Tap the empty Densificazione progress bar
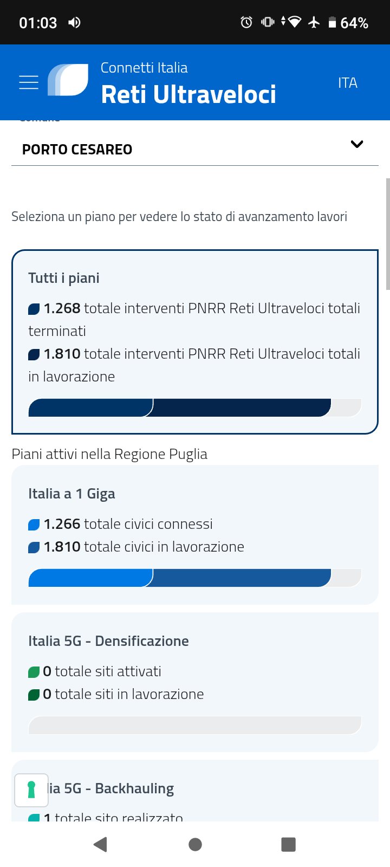Viewport: 390px width, 867px height. pos(195,725)
